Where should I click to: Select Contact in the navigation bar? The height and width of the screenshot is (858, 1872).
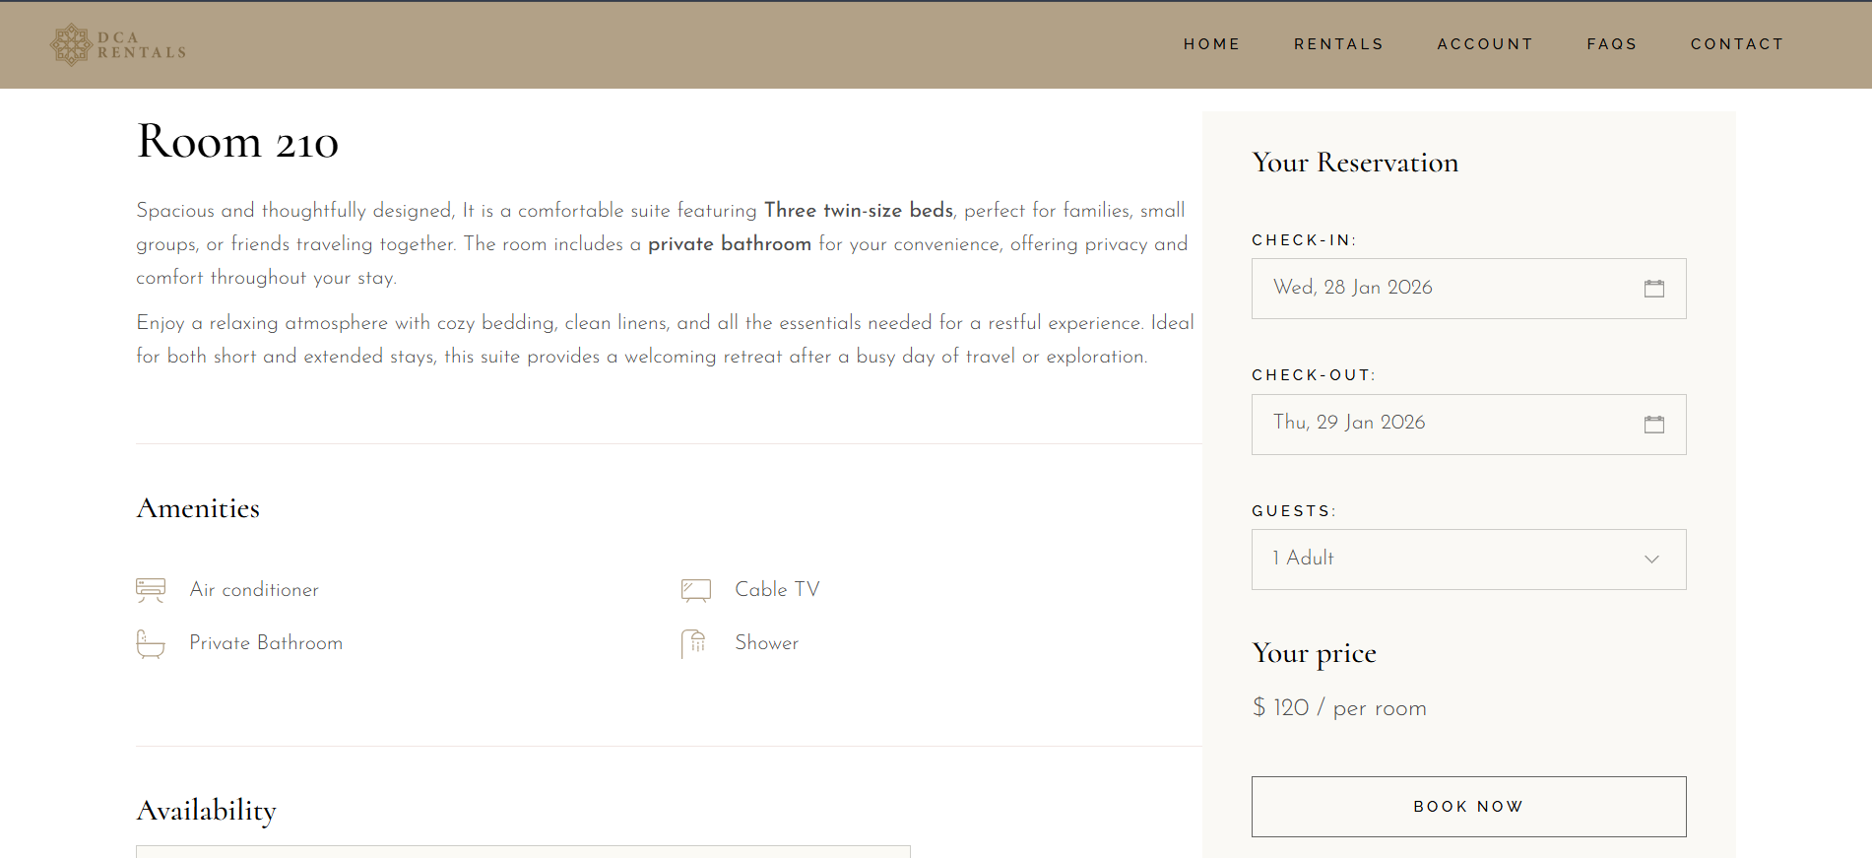pos(1736,44)
